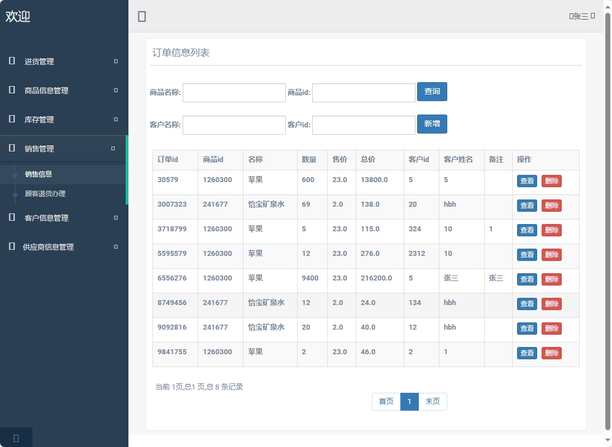Click the logout icon in the top-right corner
Image resolution: width=612 pixels, height=447 pixels.
pos(594,16)
